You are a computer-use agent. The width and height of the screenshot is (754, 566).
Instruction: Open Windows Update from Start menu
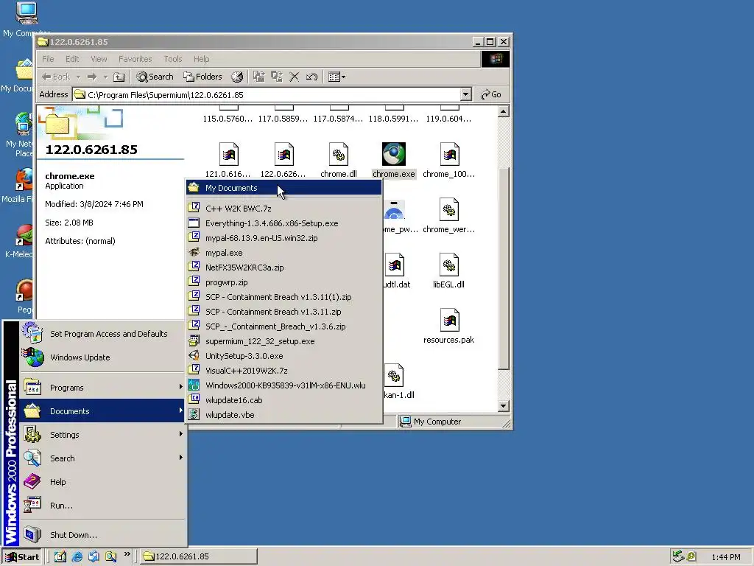(x=102, y=357)
